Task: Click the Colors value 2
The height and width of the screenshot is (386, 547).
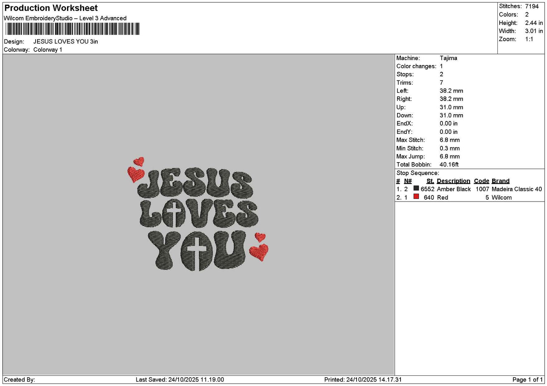Action: 527,15
